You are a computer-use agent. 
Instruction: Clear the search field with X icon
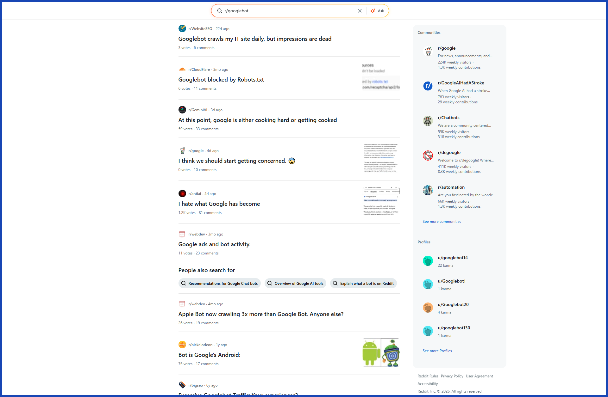pos(360,11)
